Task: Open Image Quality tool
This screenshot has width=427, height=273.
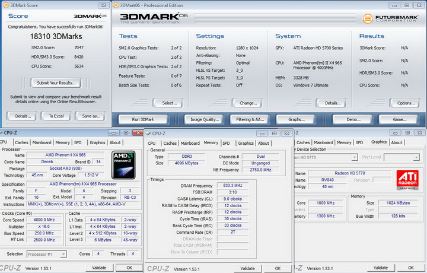Action: [x=205, y=119]
